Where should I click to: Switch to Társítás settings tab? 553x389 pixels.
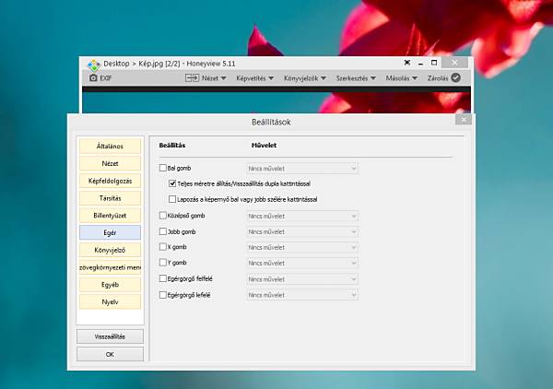tap(110, 198)
